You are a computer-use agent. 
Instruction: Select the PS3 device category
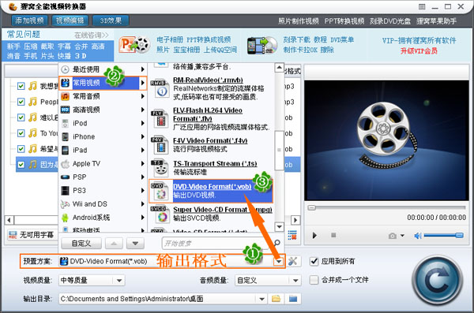[x=103, y=191]
